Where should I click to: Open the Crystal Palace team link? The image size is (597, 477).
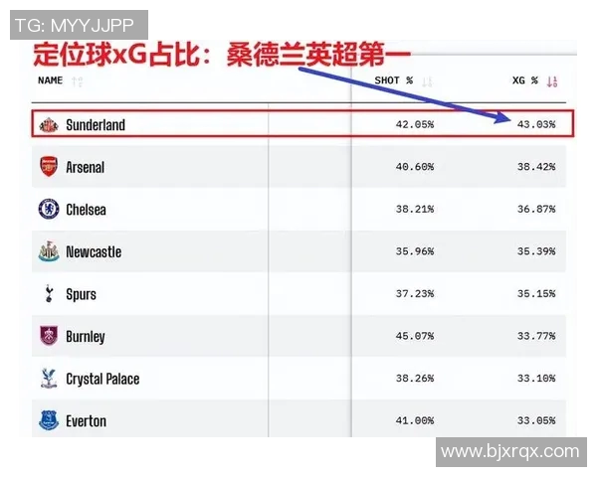[x=102, y=379]
